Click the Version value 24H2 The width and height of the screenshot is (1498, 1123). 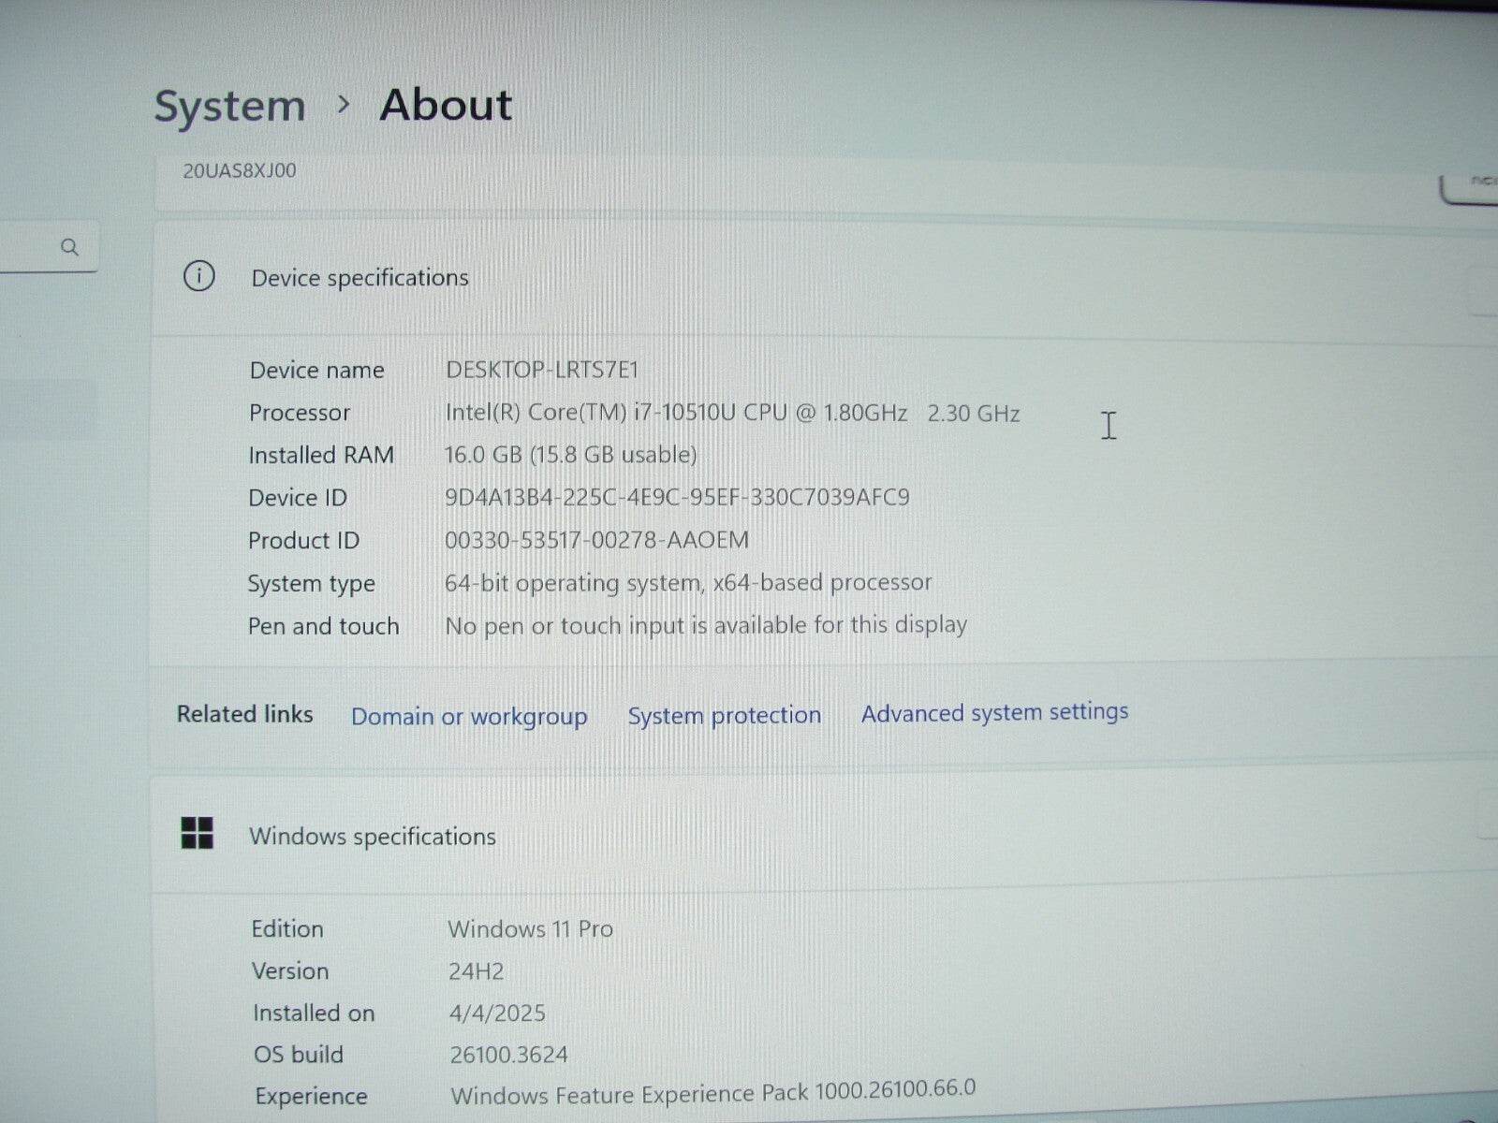tap(477, 971)
